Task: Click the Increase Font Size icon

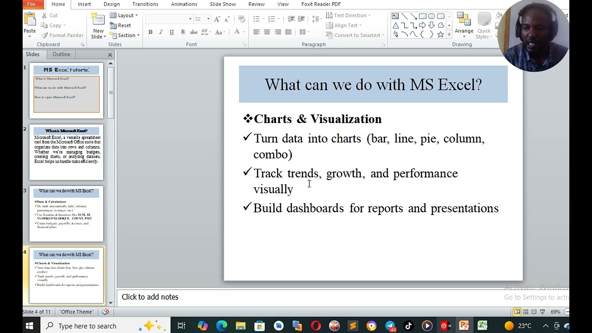Action: point(217,19)
